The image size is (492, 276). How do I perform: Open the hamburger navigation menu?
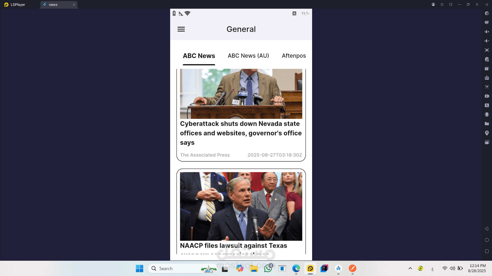pyautogui.click(x=181, y=29)
